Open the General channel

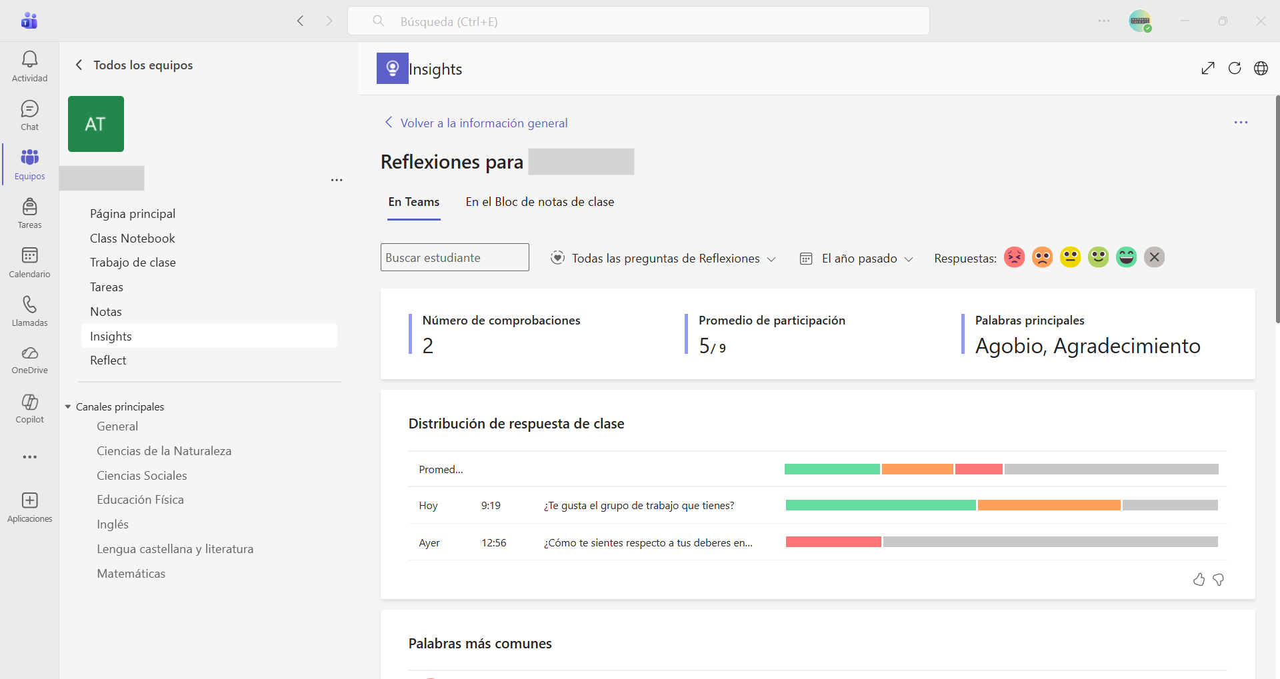[117, 426]
